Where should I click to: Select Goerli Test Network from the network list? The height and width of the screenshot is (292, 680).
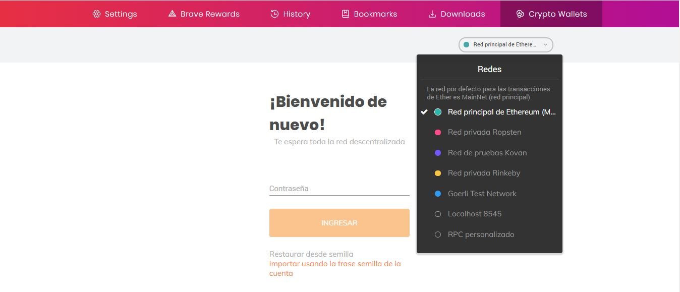(482, 193)
